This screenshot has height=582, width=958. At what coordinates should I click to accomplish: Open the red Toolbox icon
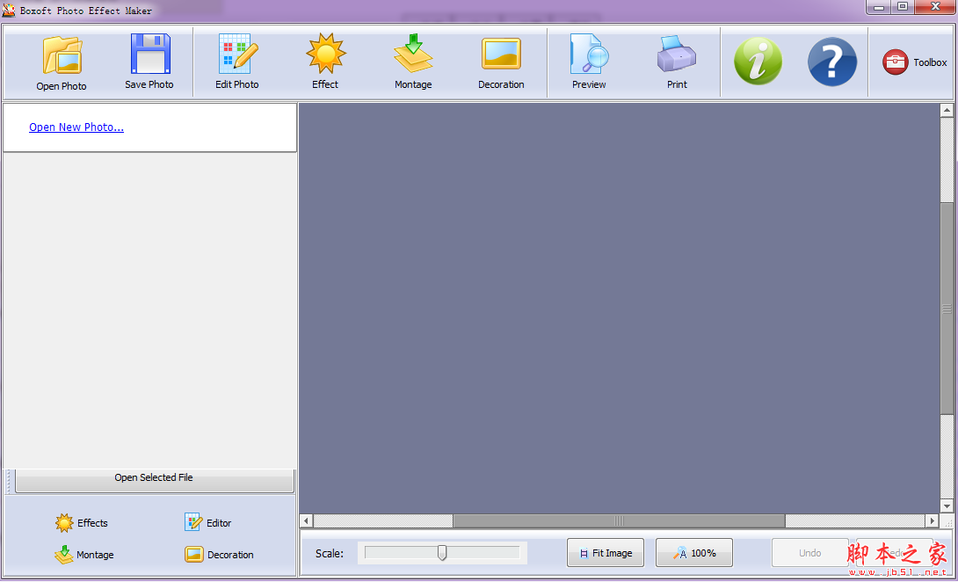coord(895,62)
